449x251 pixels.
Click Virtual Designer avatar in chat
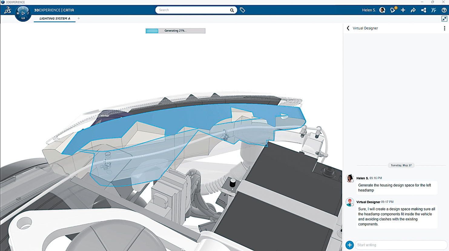(x=350, y=202)
